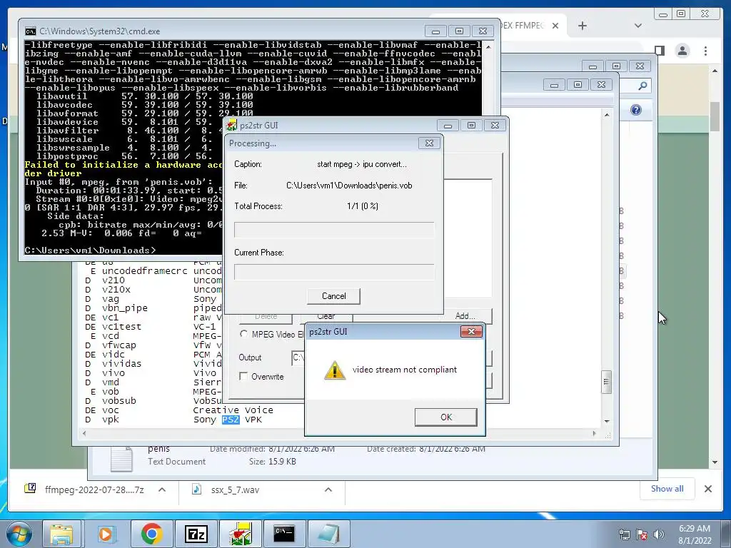Image resolution: width=731 pixels, height=548 pixels.
Task: Open 7-Zip from the taskbar
Action: point(196,534)
